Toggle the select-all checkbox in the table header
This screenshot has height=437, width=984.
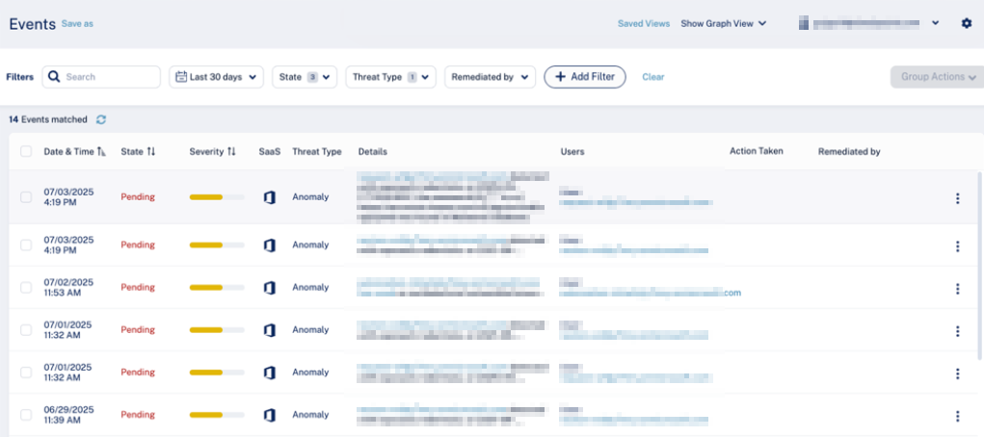point(26,152)
